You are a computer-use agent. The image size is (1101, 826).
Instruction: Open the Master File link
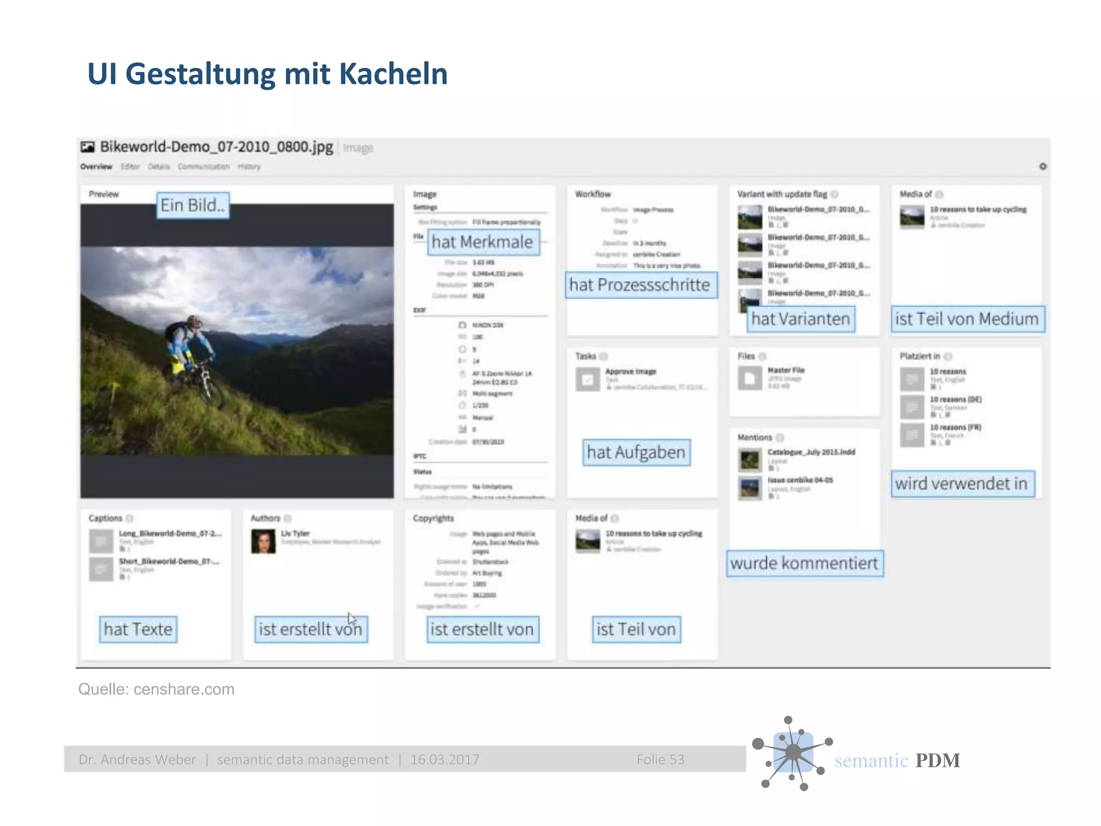click(786, 370)
